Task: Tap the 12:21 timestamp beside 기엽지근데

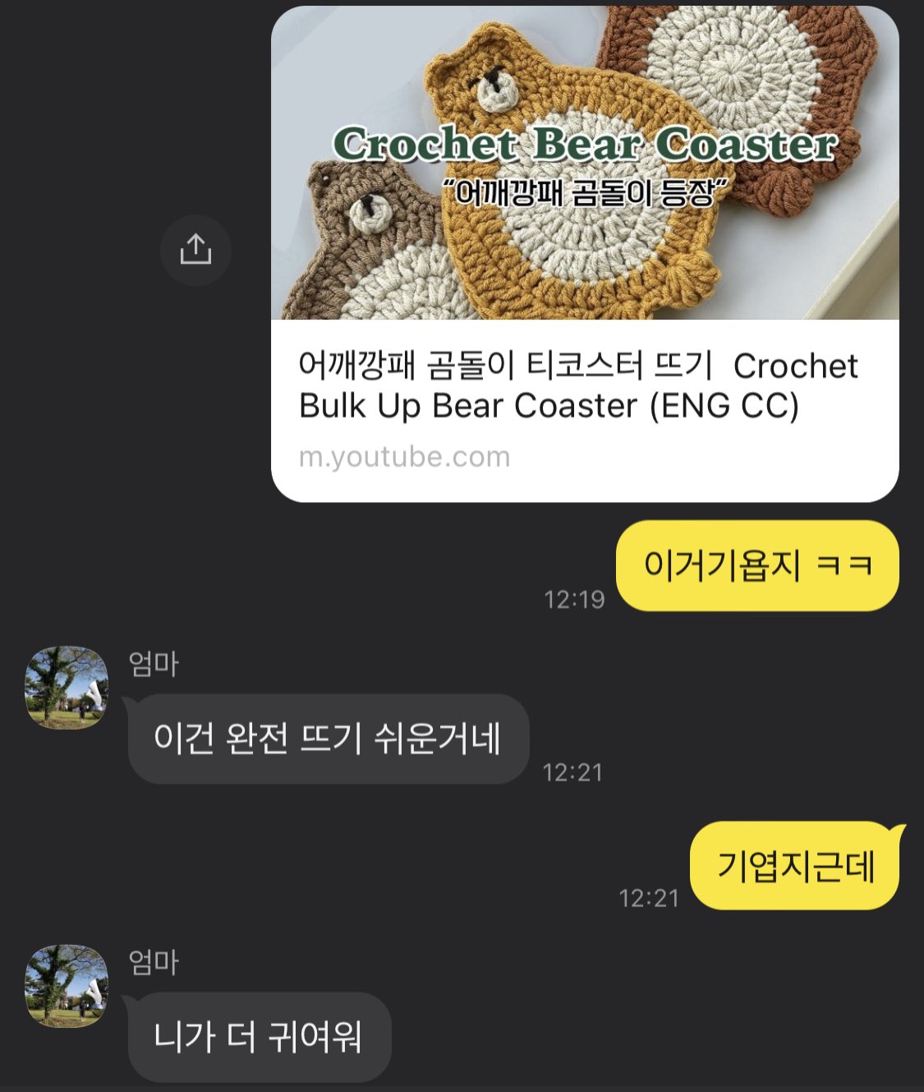Action: click(x=649, y=897)
